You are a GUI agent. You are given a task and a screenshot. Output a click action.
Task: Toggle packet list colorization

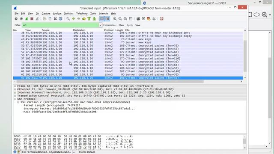tap(102, 19)
